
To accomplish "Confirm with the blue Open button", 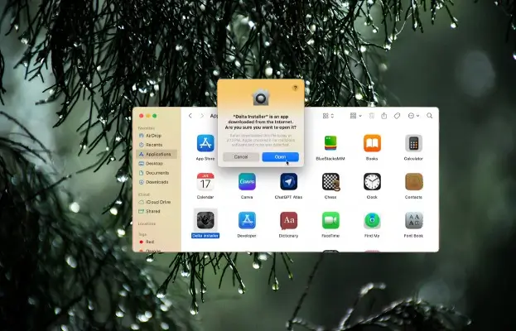I will click(281, 156).
